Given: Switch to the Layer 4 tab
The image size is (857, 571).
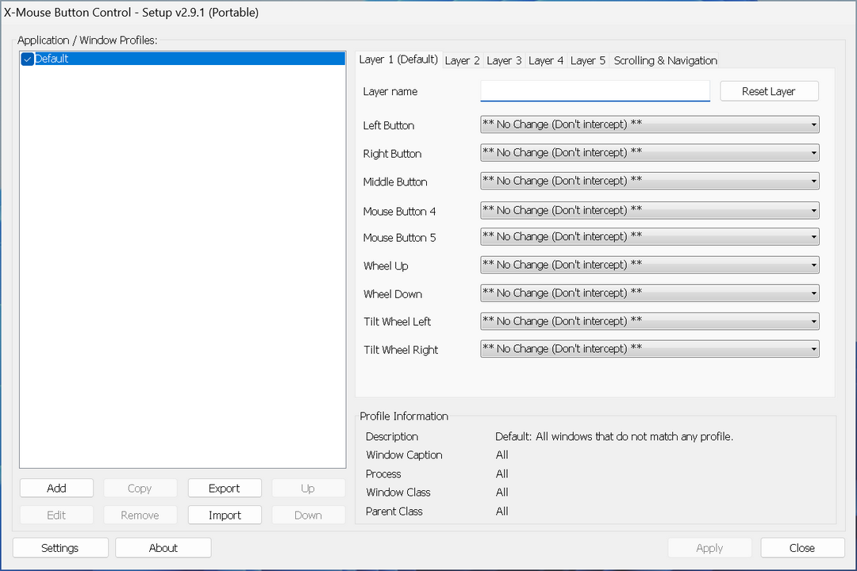Looking at the screenshot, I should tap(546, 61).
